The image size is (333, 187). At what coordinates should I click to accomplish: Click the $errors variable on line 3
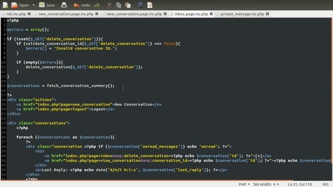pyautogui.click(x=15, y=30)
